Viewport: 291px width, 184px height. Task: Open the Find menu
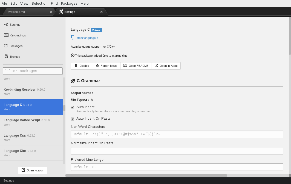[x=54, y=3]
